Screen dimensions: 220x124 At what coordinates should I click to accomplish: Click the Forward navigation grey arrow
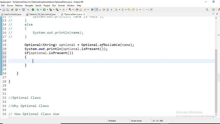click(x=143, y=10)
